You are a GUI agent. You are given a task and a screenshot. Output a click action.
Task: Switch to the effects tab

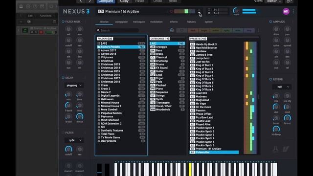pyautogui.click(x=174, y=22)
